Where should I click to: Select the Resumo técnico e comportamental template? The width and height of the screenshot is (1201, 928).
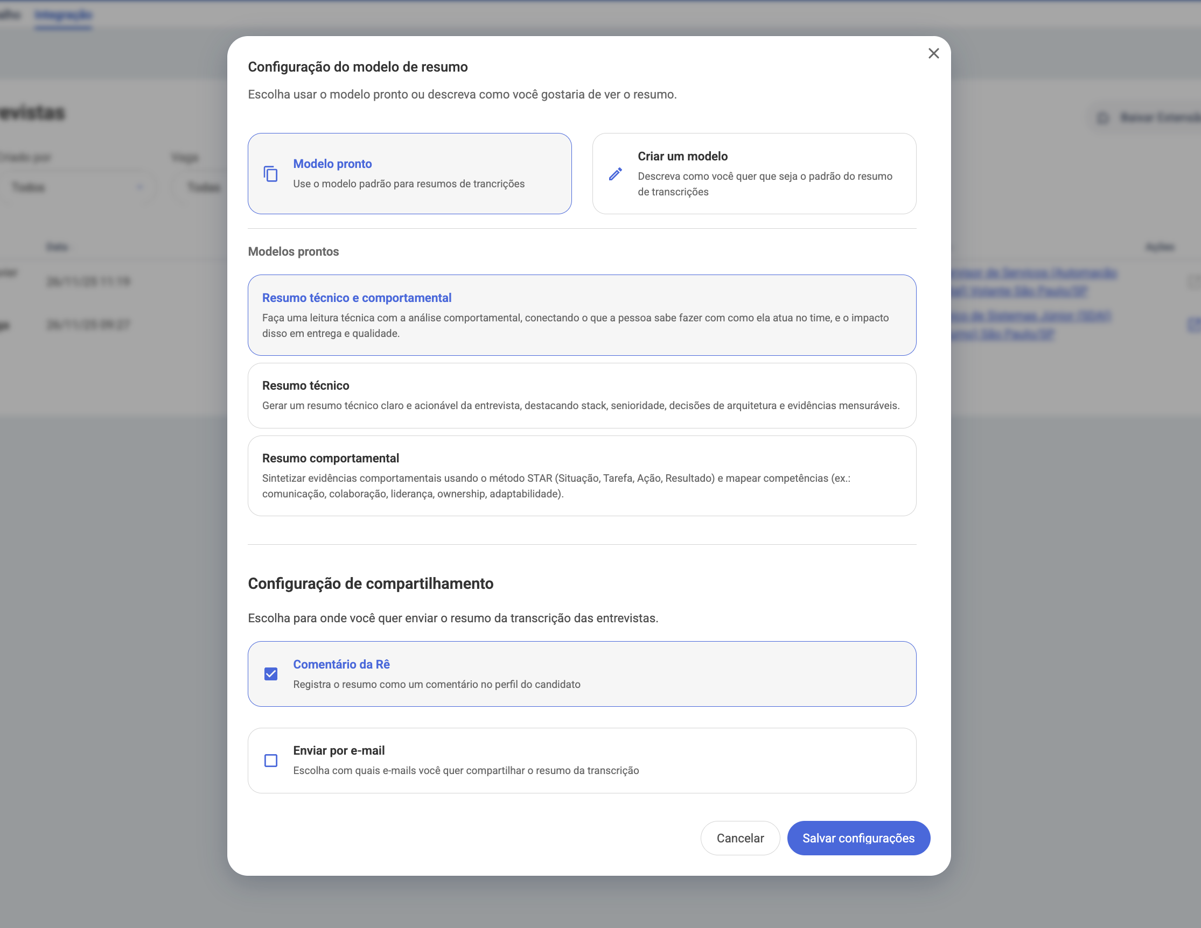[x=582, y=315]
